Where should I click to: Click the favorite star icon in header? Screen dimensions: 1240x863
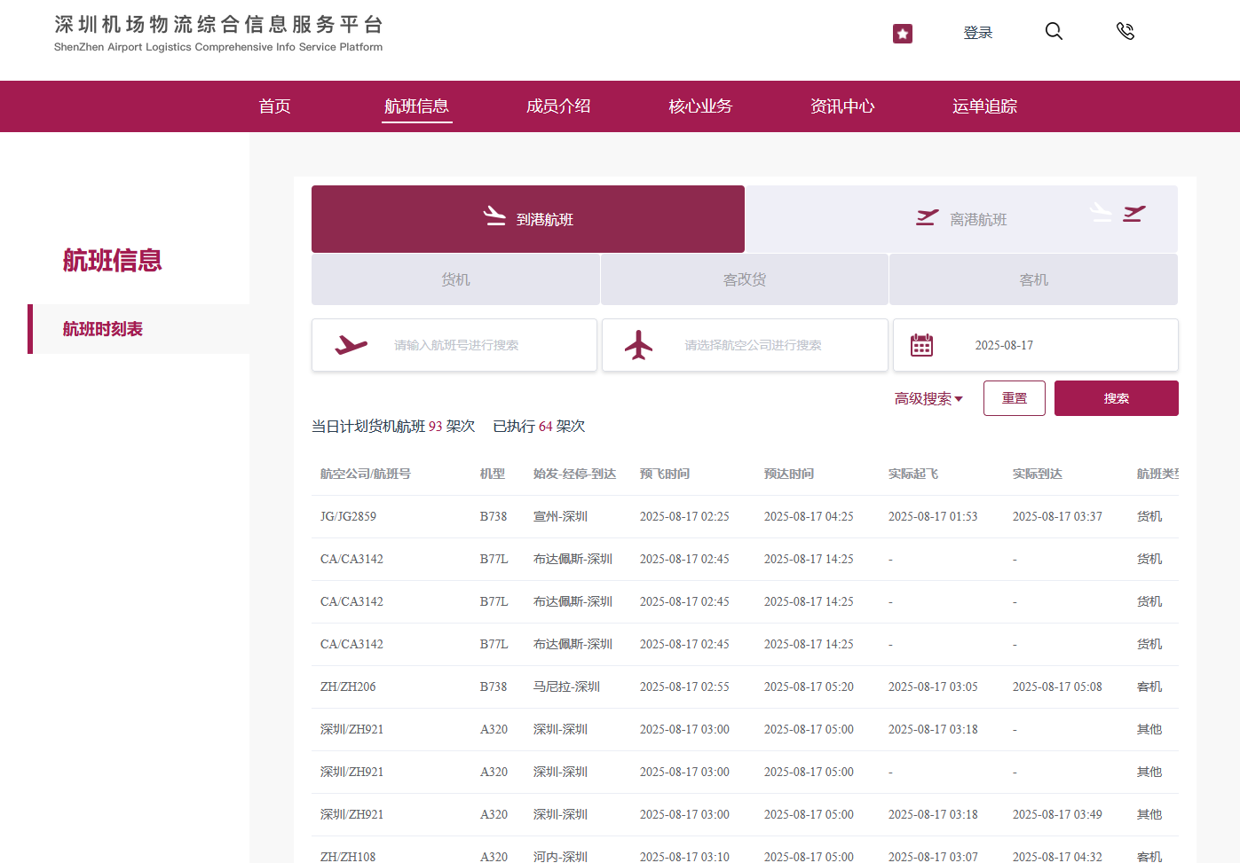tap(903, 34)
